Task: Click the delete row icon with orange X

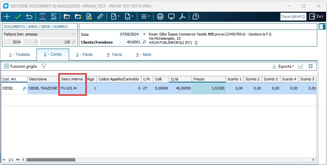Action: pyautogui.click(x=42, y=17)
